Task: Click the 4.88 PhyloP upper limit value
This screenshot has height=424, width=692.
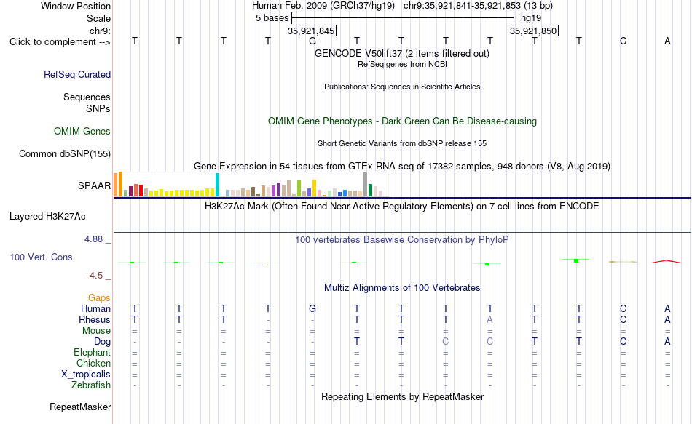Action: (x=93, y=239)
